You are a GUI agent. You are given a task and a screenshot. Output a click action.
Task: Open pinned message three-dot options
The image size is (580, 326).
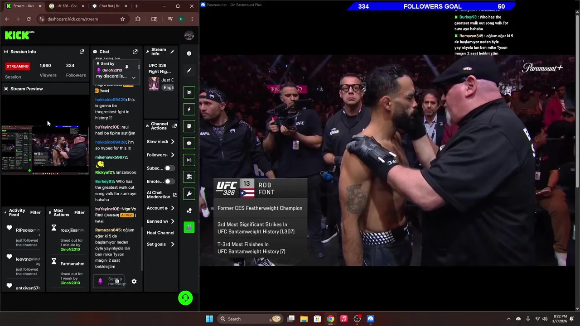pos(139,67)
